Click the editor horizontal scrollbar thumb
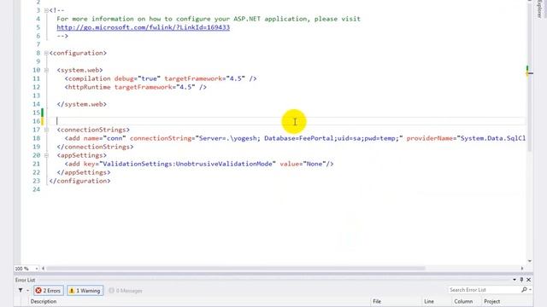This screenshot has width=547, height=307. [x=236, y=269]
